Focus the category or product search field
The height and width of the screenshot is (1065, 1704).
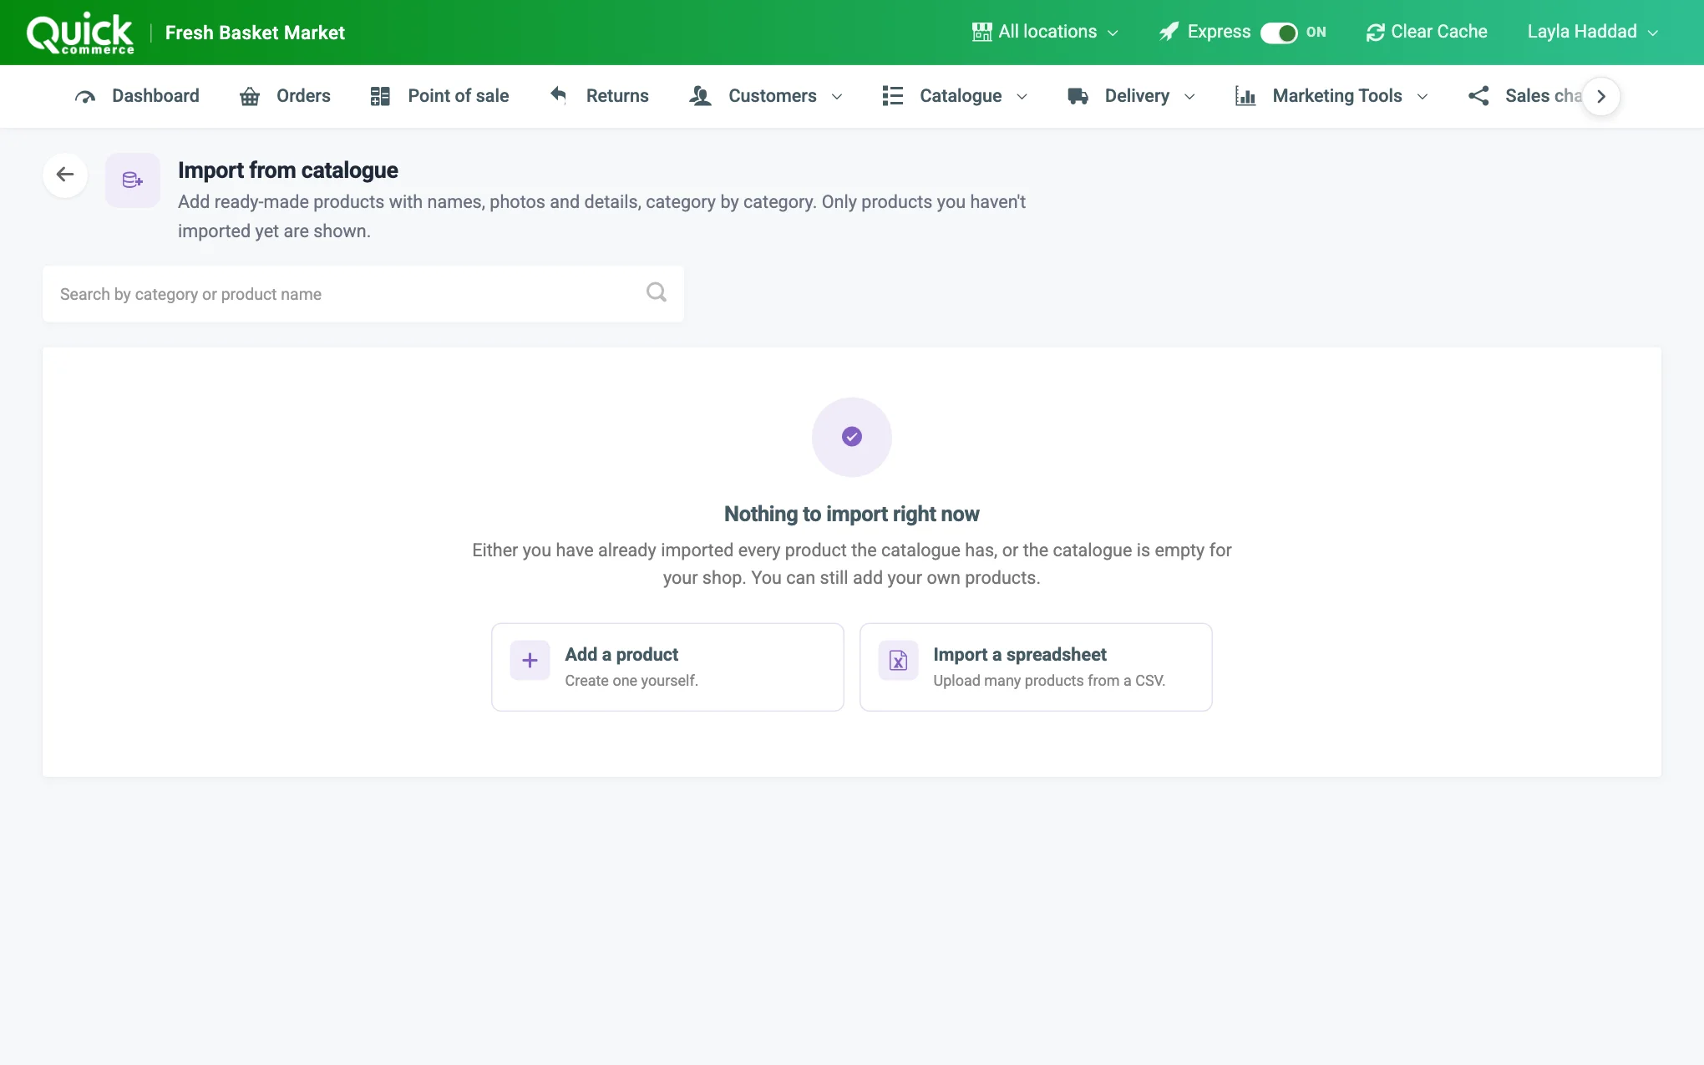(363, 294)
